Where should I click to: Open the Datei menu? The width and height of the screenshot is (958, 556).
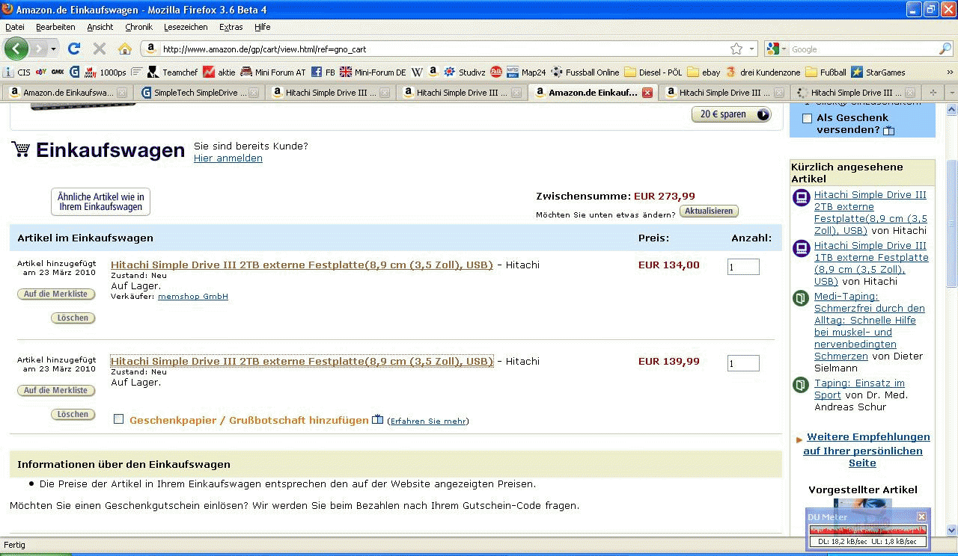15,27
